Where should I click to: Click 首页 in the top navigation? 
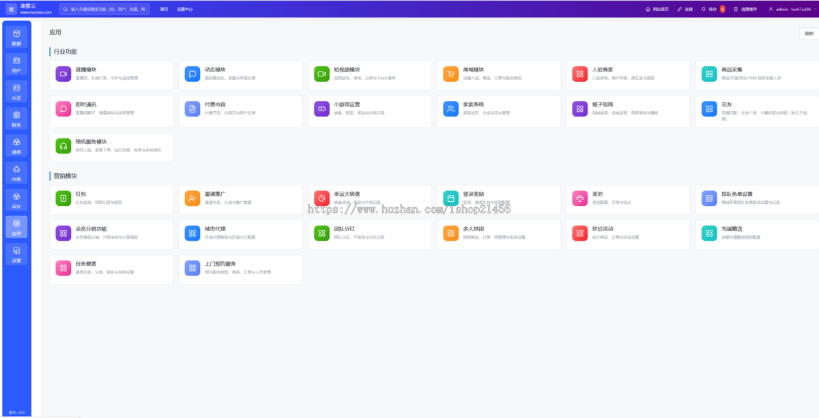tap(164, 9)
